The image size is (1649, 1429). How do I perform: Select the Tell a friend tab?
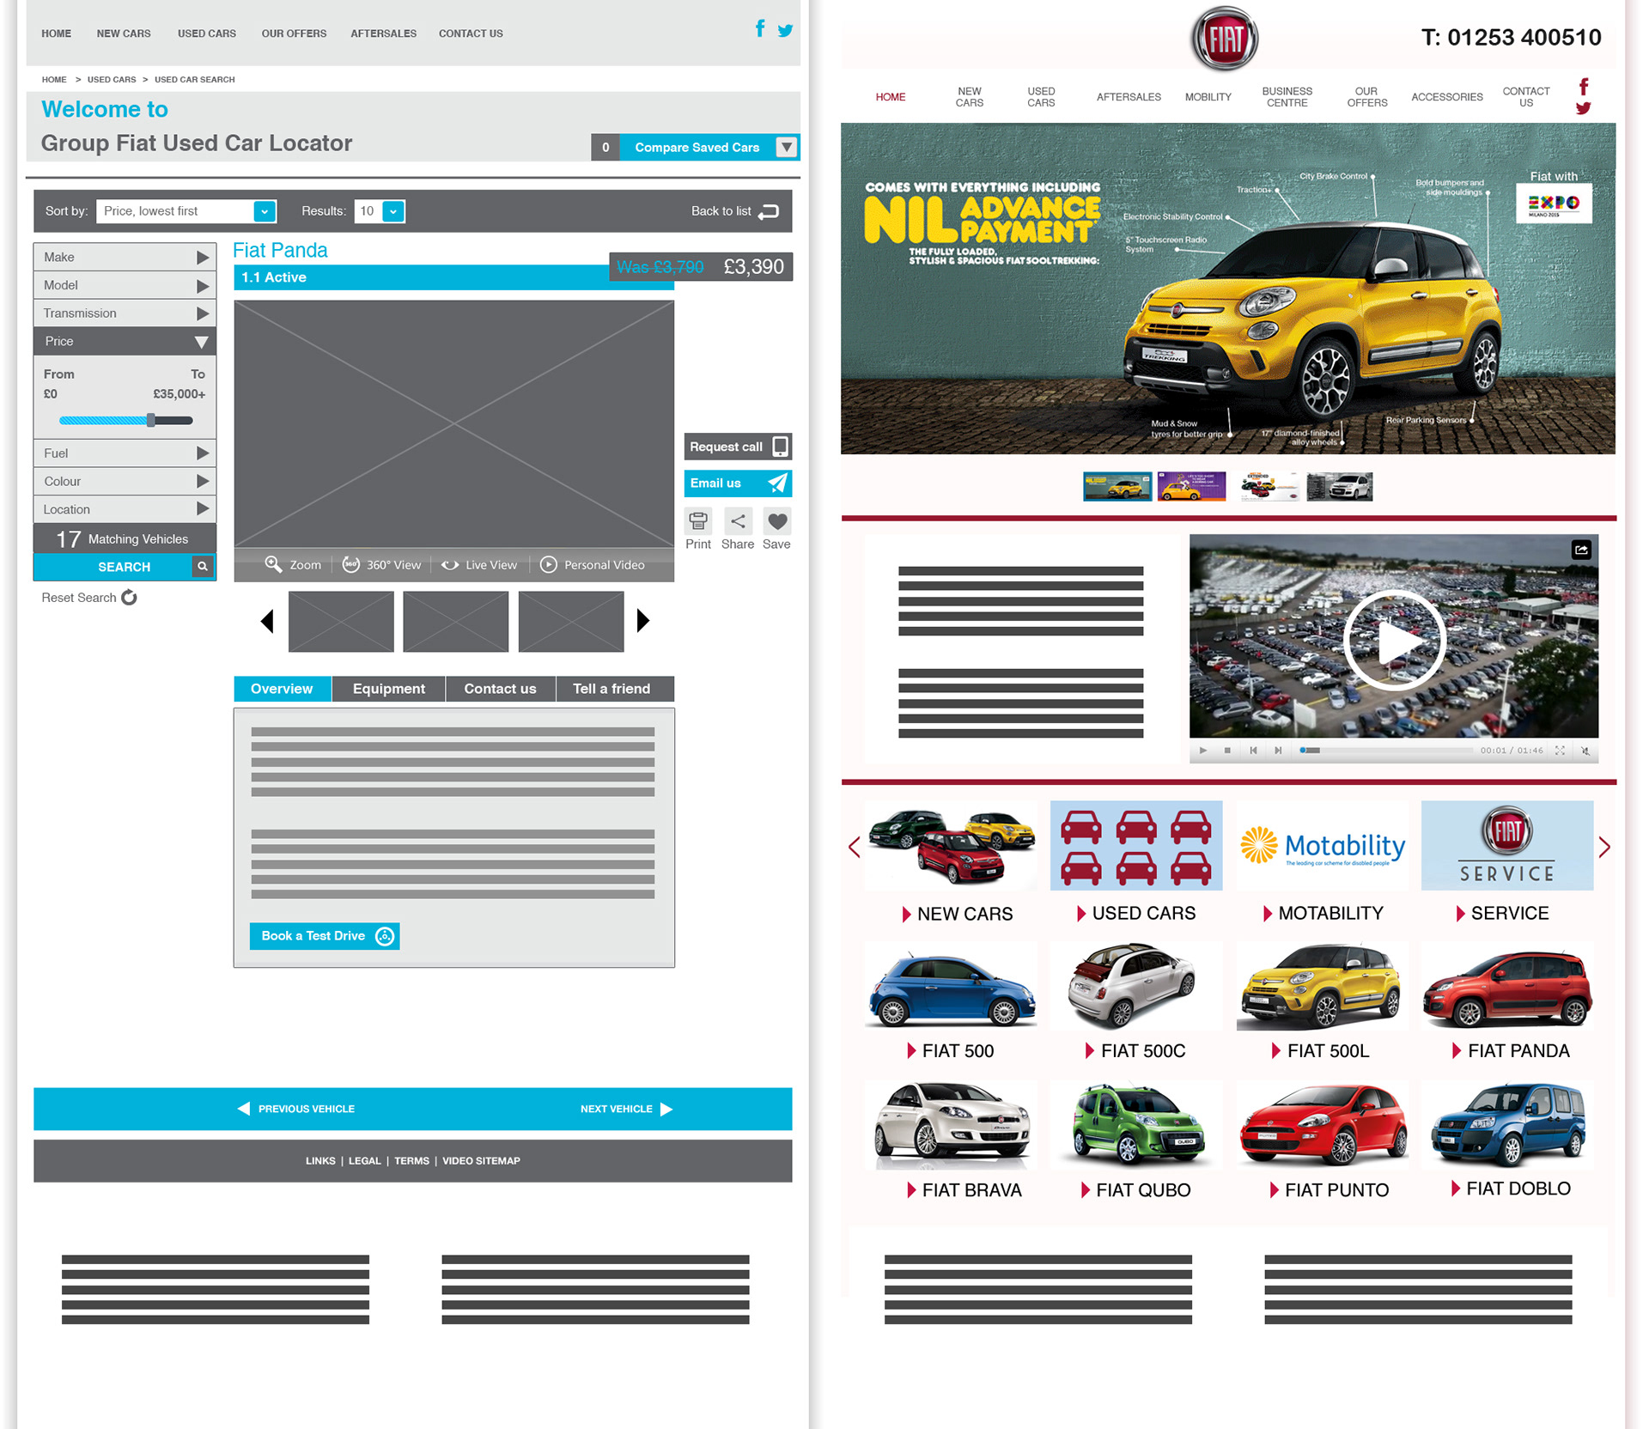615,689
